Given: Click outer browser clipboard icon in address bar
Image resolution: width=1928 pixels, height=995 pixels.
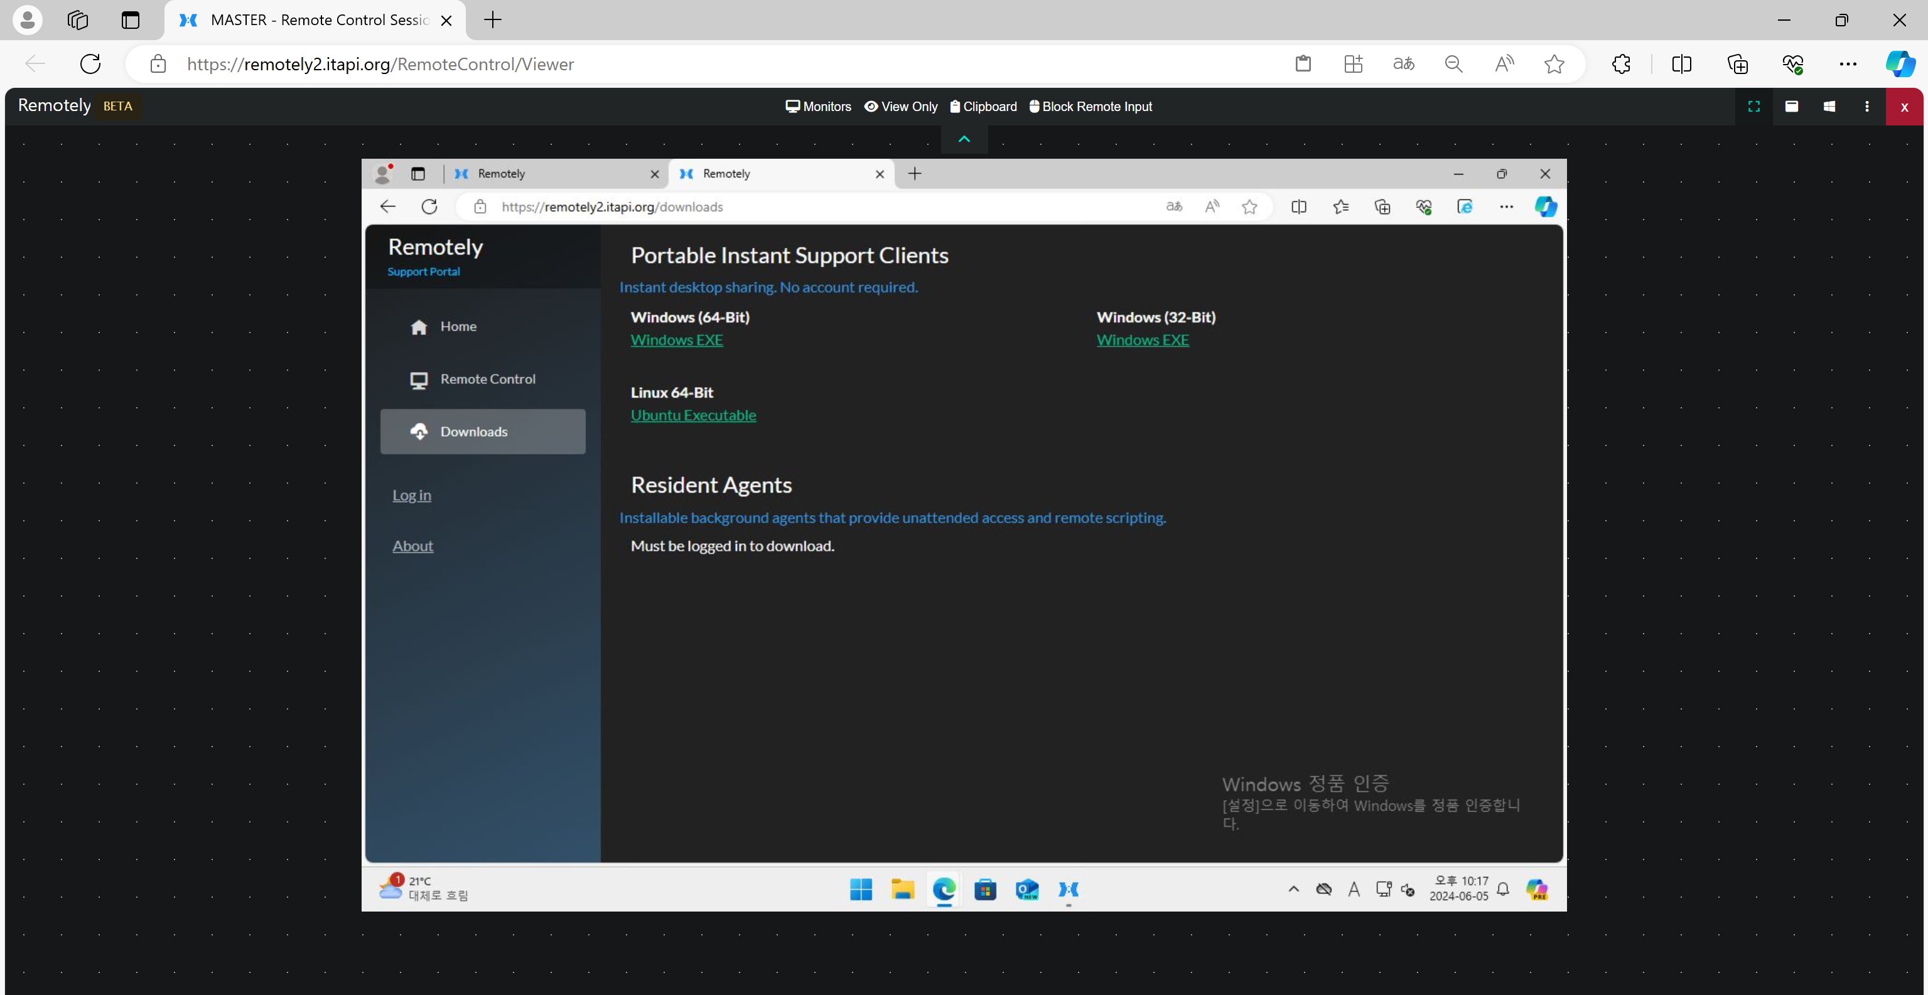Looking at the screenshot, I should [x=1303, y=63].
